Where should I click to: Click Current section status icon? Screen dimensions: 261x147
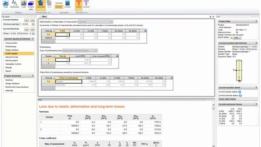(239, 92)
